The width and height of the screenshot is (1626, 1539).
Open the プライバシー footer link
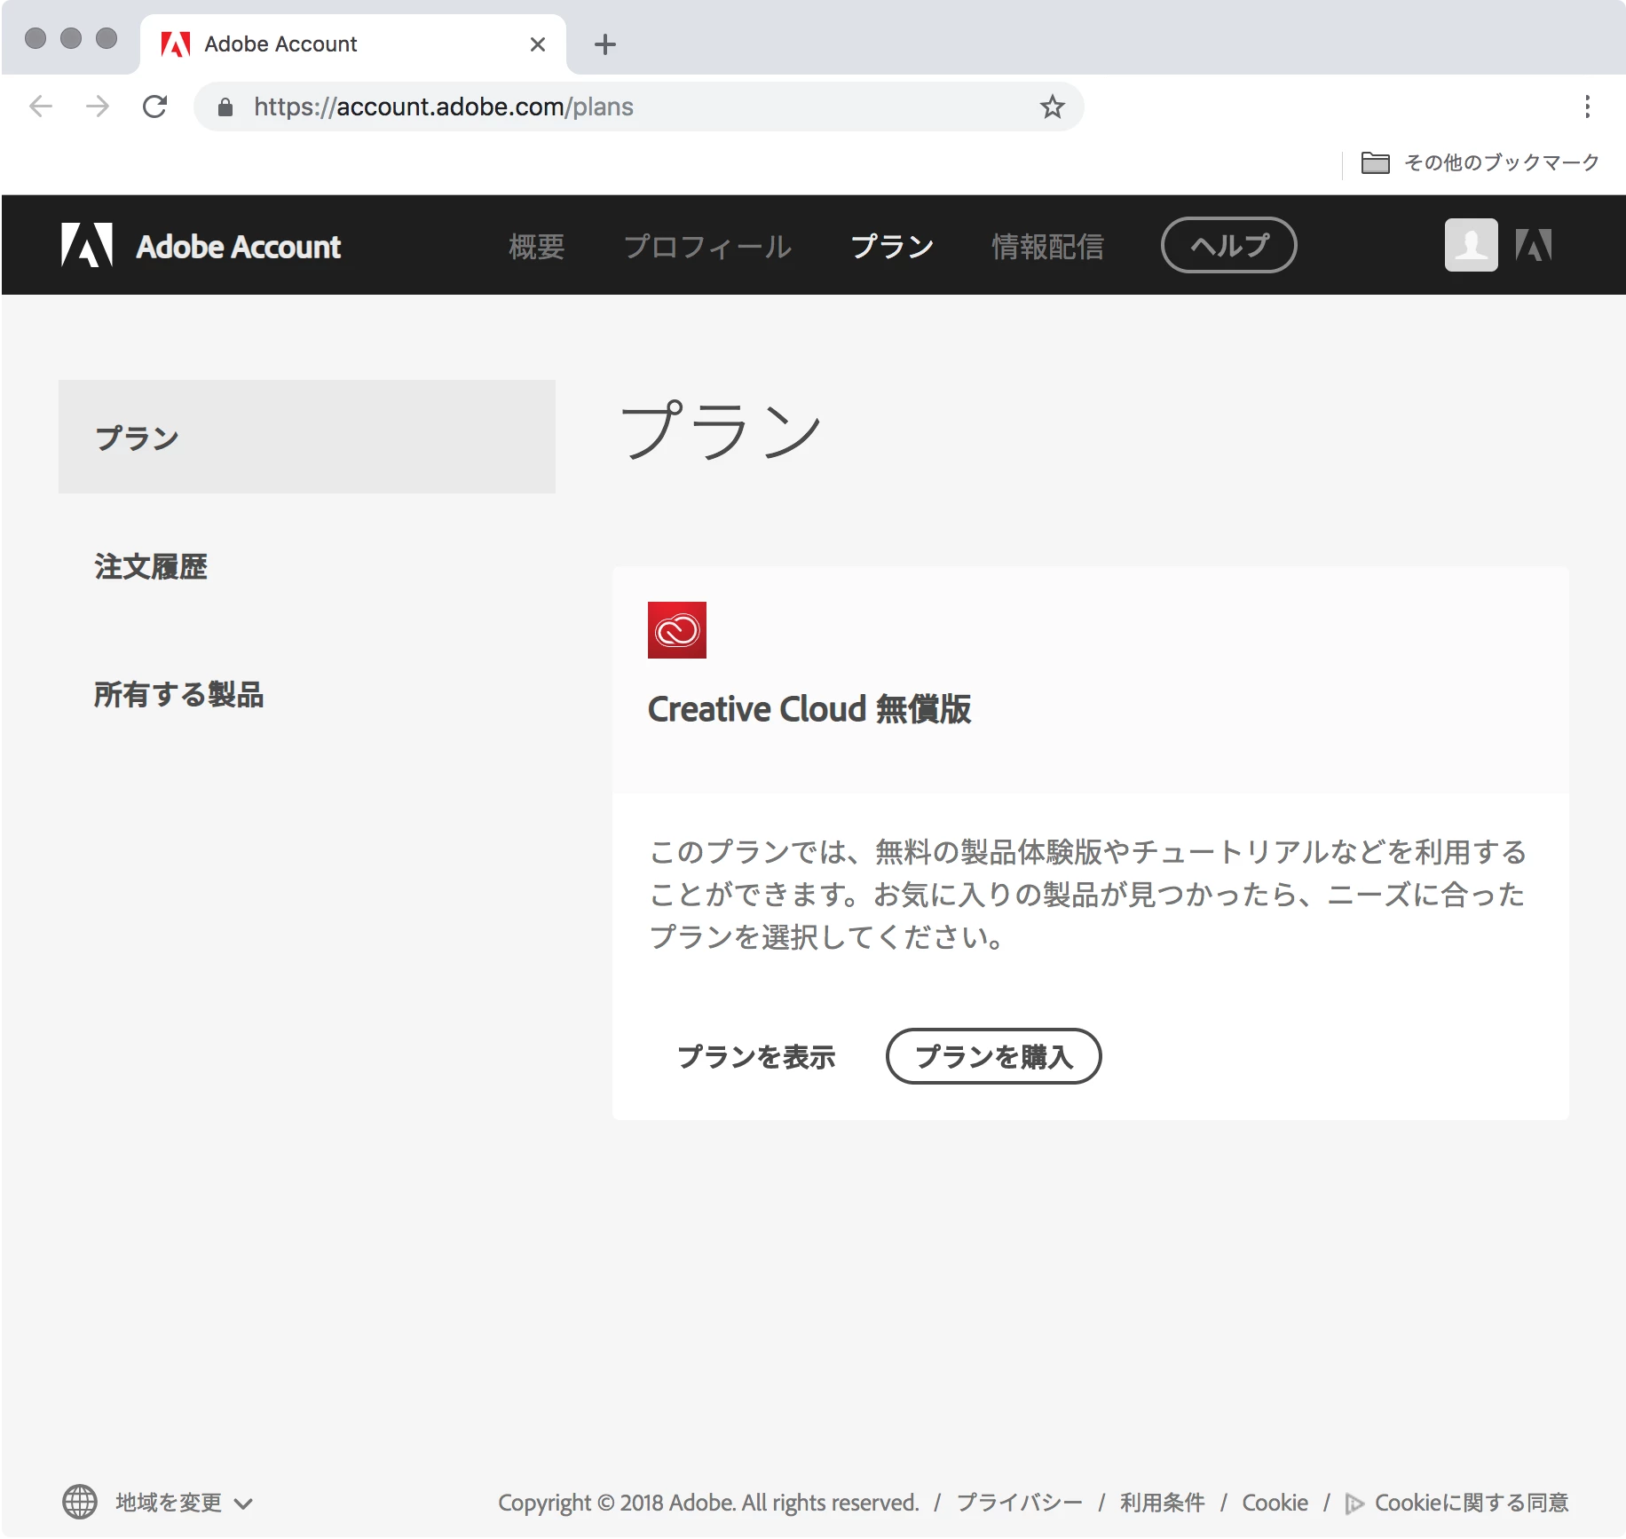coord(1019,1503)
